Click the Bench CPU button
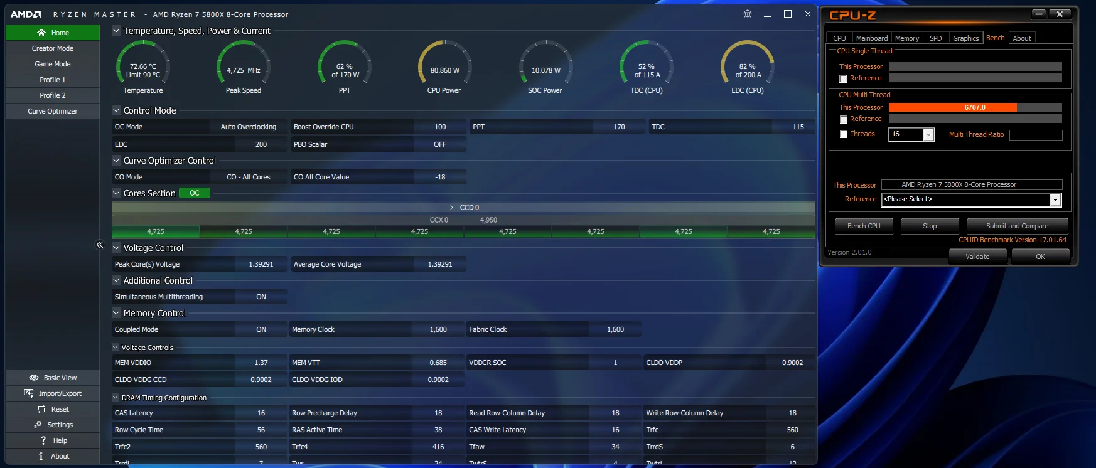The image size is (1096, 468). [x=864, y=226]
